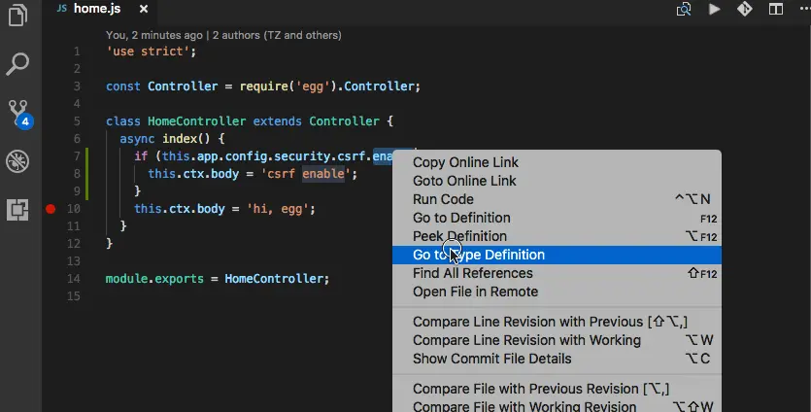Click security in the line 7 expression
Image resolution: width=811 pixels, height=412 pixels.
tap(302, 156)
